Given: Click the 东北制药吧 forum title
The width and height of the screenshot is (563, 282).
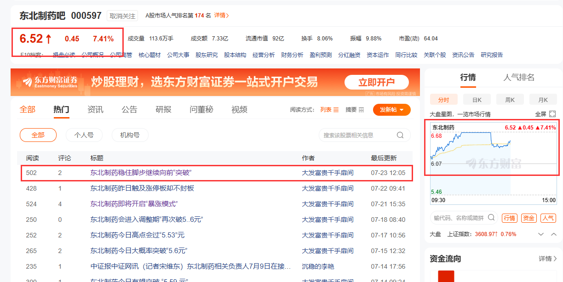Looking at the screenshot, I should click(43, 16).
